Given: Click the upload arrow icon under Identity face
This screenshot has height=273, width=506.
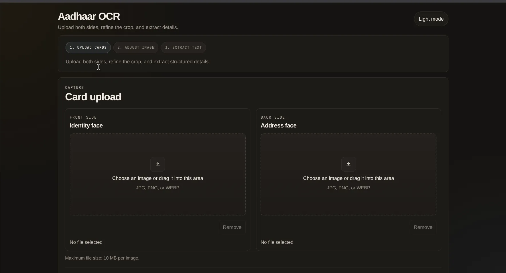Looking at the screenshot, I should point(157,164).
